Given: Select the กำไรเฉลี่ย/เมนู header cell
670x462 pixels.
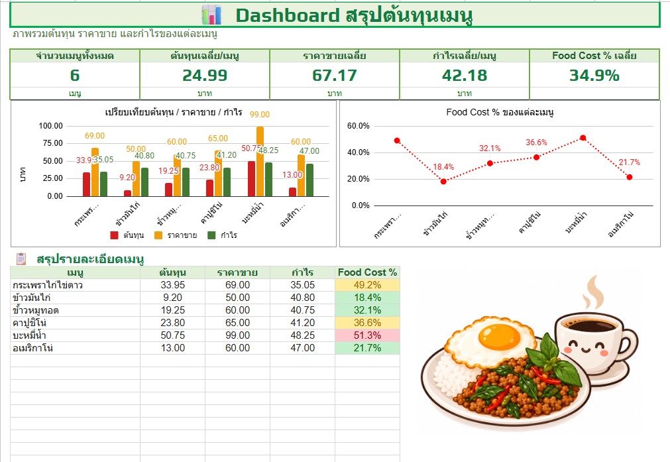Looking at the screenshot, I should tap(465, 56).
